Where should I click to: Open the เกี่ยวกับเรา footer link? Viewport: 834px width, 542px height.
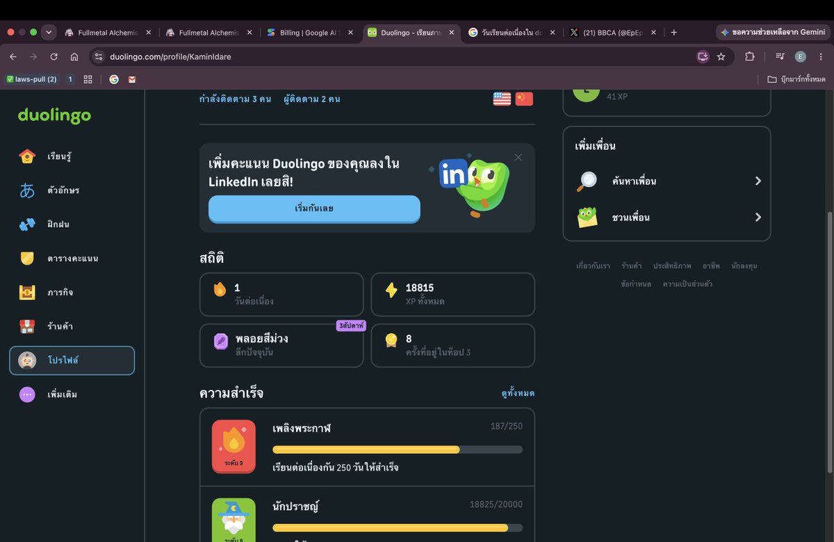click(x=593, y=266)
